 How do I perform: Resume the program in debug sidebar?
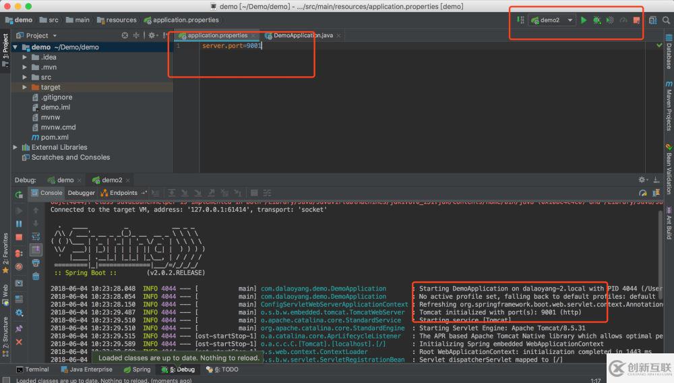pyautogui.click(x=19, y=210)
